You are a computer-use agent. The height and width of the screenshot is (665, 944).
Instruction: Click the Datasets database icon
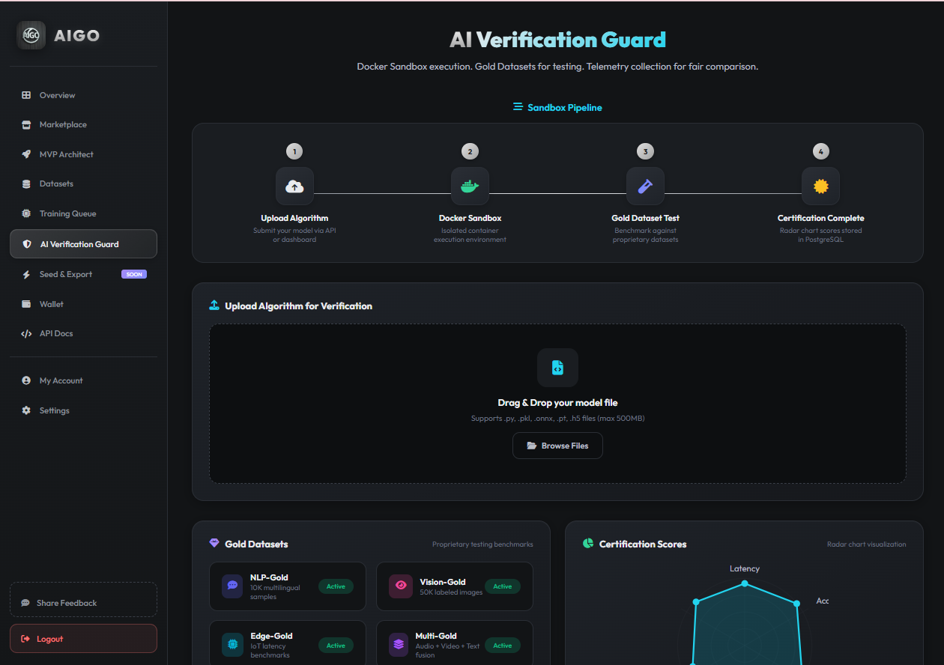click(x=26, y=184)
